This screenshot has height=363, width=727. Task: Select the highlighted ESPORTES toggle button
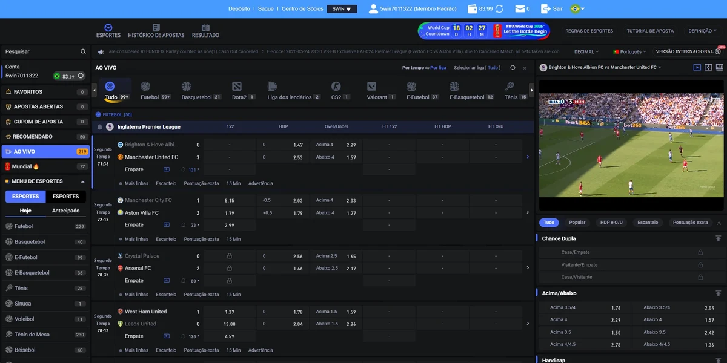(x=26, y=197)
